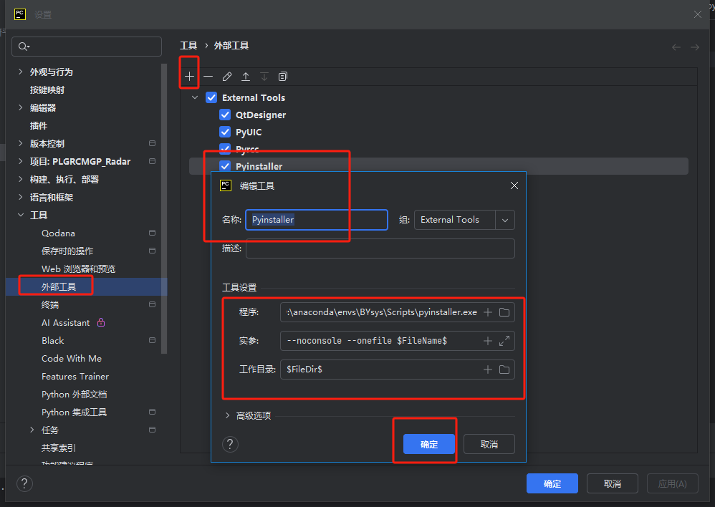
Task: Cancel the edit dialog via 取消
Action: 489,444
